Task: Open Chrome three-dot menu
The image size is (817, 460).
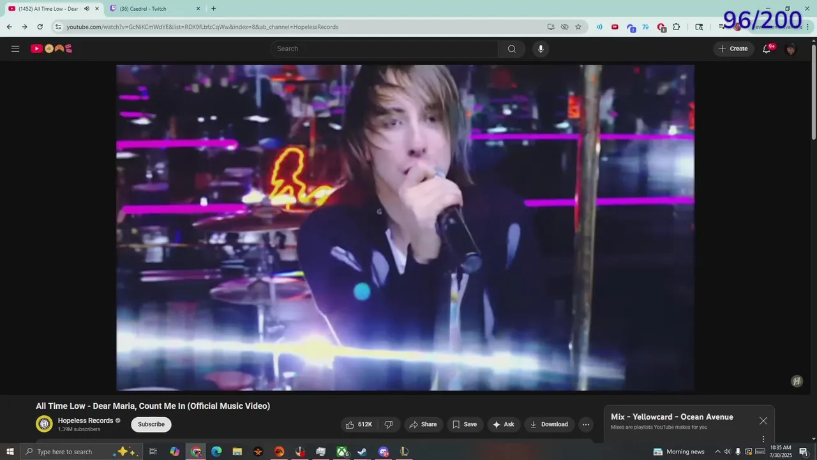Action: tap(807, 27)
